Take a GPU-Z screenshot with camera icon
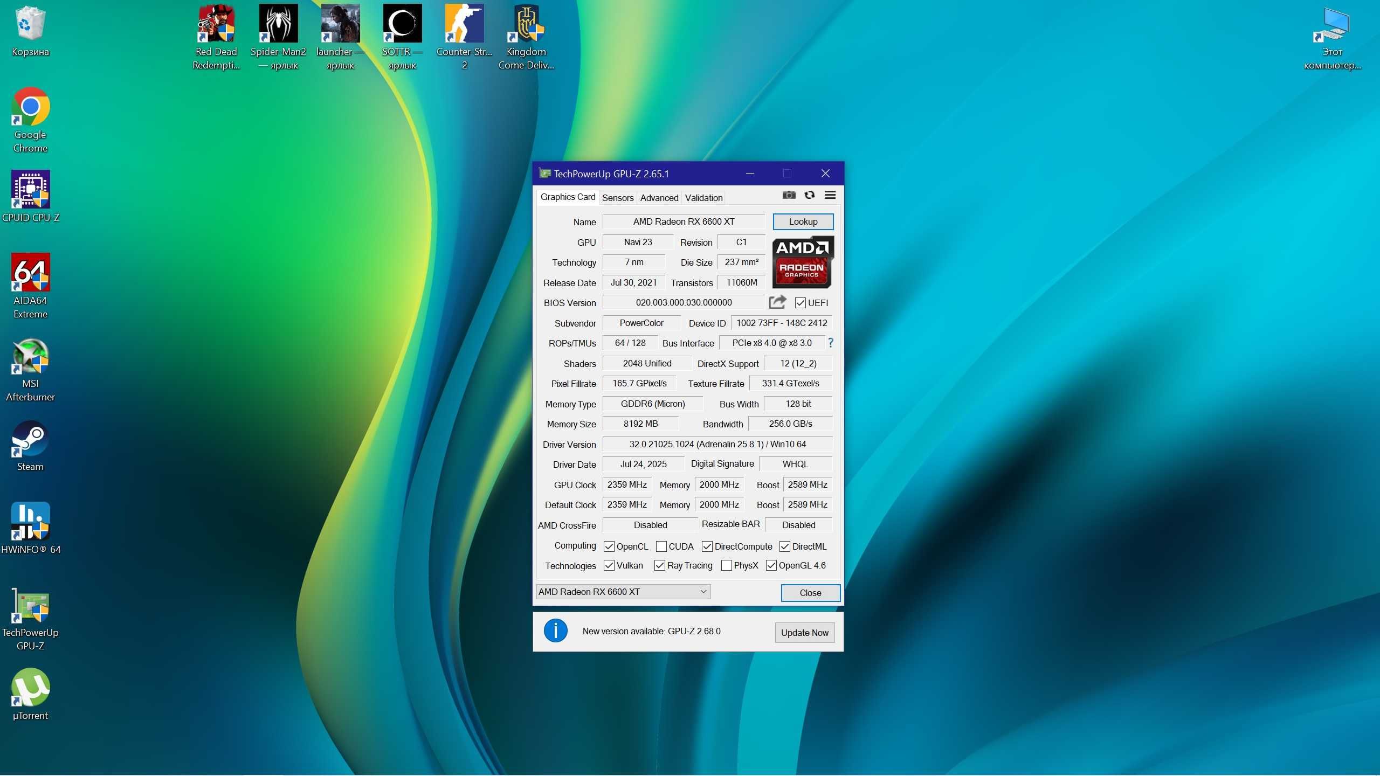Screen dimensions: 1380x776 coord(789,195)
